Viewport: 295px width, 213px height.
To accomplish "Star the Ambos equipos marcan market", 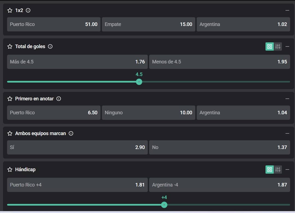I will [10, 133].
